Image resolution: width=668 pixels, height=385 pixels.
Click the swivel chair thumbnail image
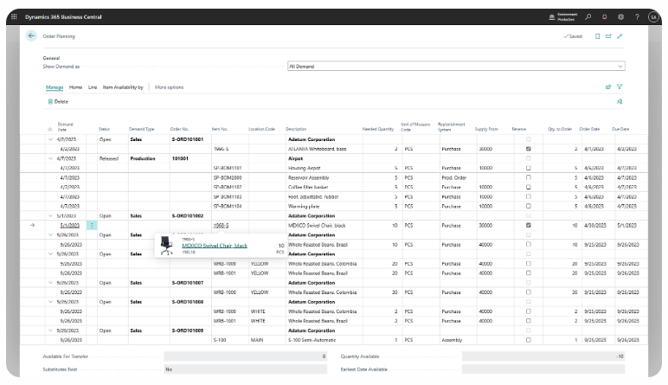(x=167, y=246)
